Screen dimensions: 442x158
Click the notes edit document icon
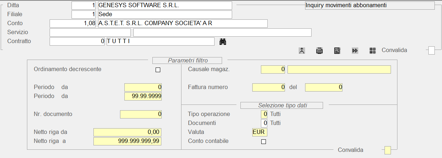coord(337,51)
